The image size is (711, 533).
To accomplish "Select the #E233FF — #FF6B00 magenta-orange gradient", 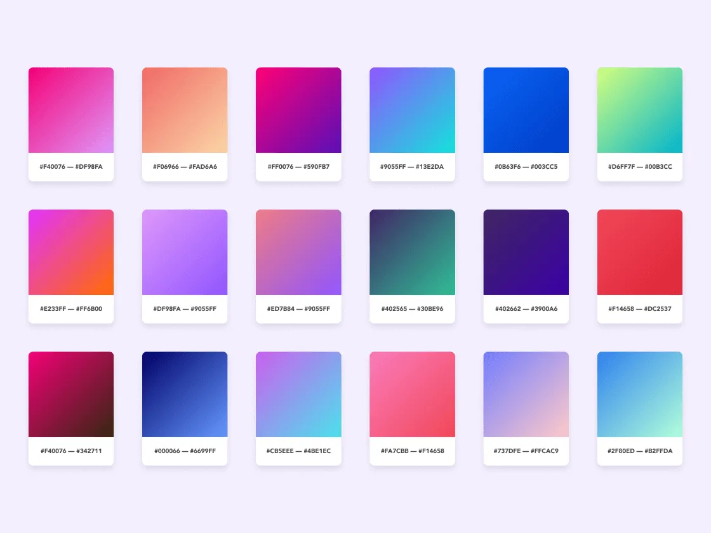I will pyautogui.click(x=70, y=251).
